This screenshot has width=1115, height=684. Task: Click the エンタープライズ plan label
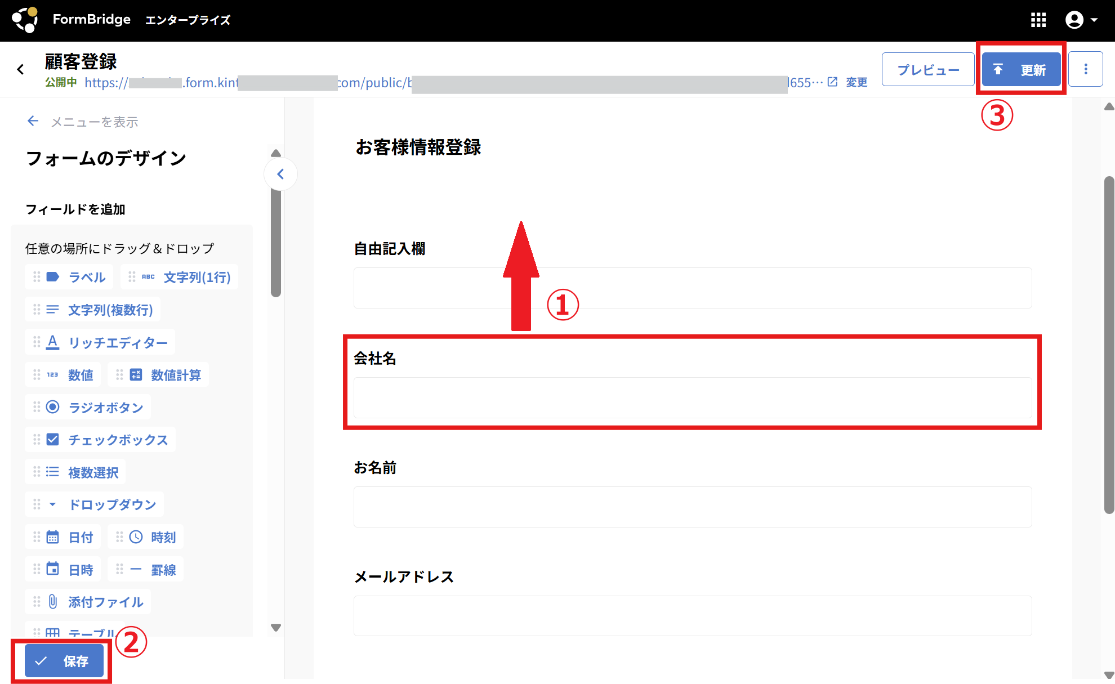[188, 20]
